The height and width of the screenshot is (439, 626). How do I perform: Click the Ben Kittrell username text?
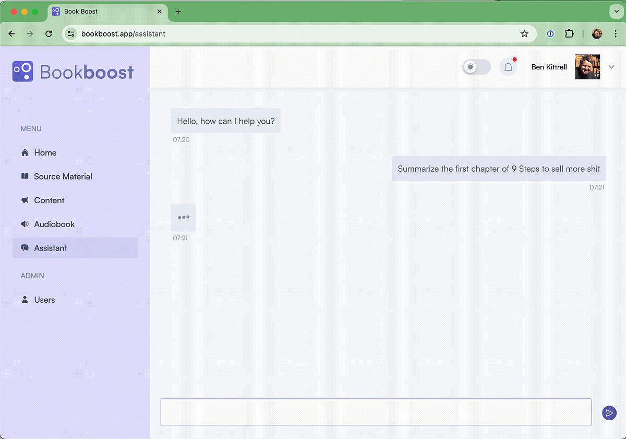coord(549,67)
